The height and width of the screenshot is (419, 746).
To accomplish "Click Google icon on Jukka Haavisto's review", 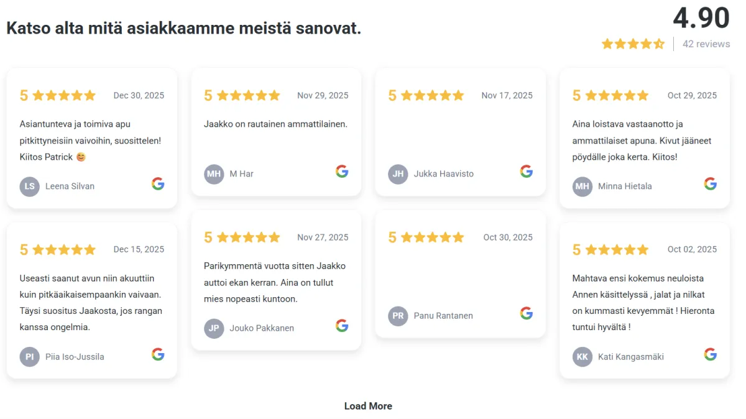I will [527, 171].
